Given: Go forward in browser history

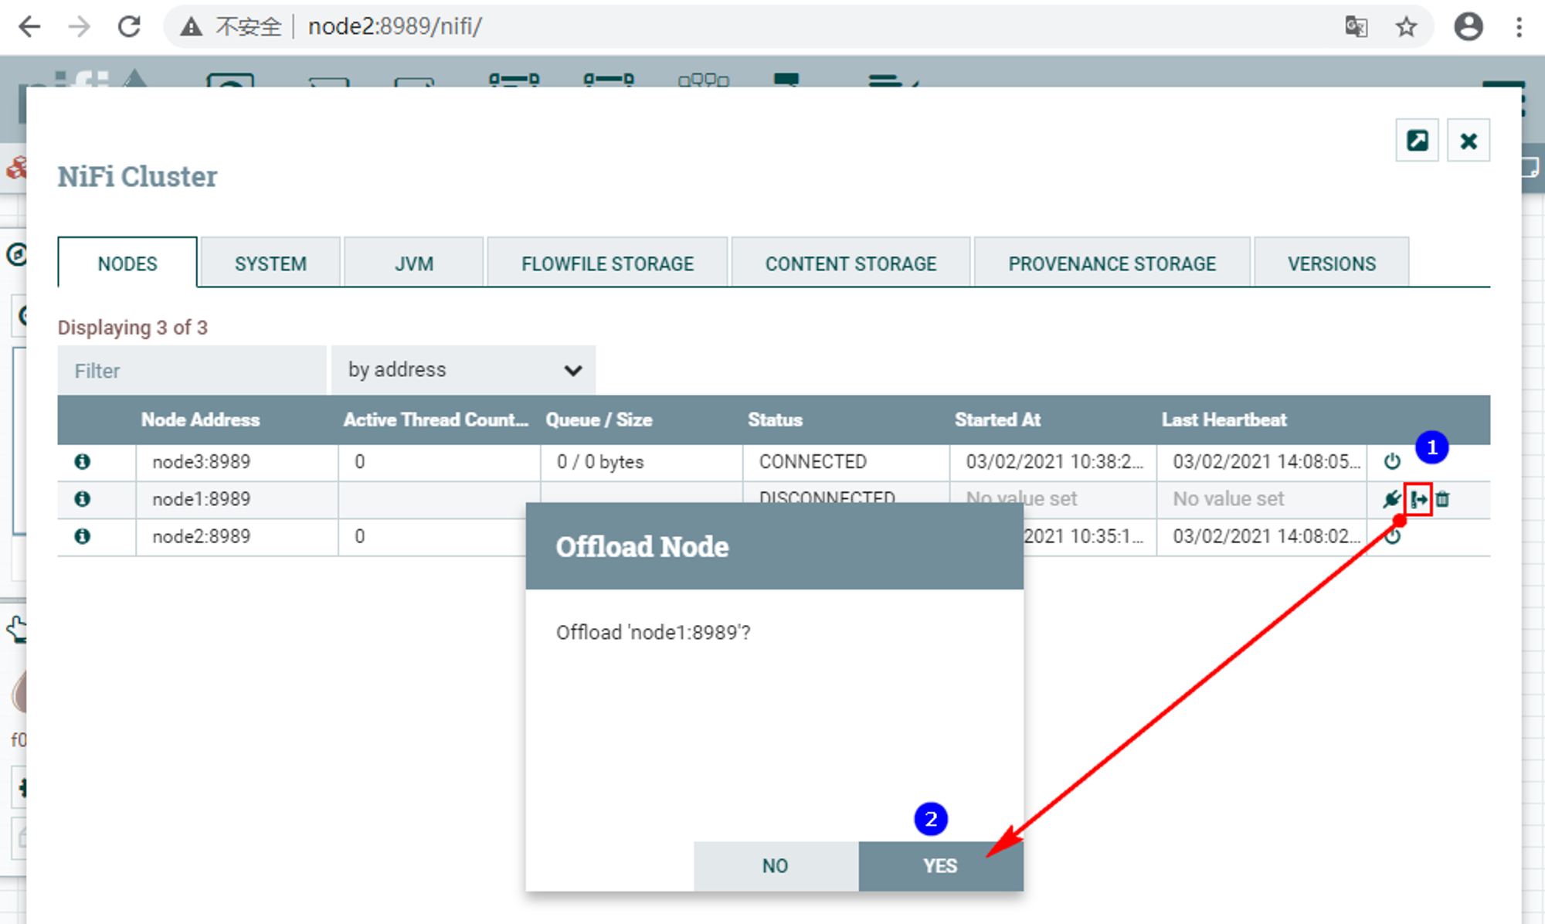Looking at the screenshot, I should (x=79, y=27).
